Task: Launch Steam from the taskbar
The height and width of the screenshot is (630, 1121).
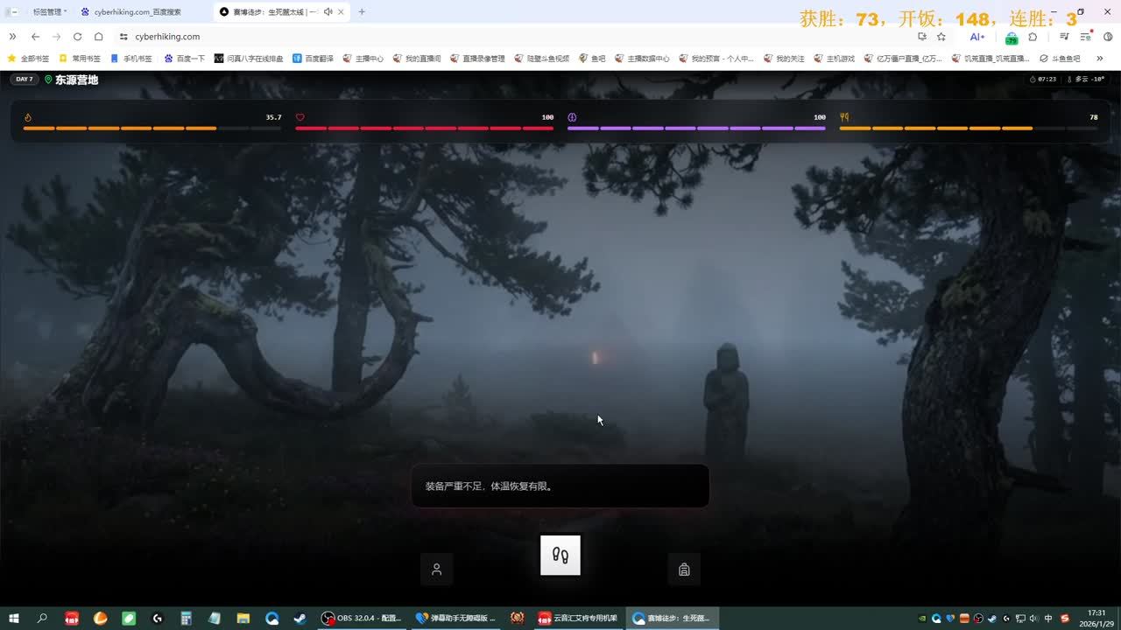Action: 300,618
